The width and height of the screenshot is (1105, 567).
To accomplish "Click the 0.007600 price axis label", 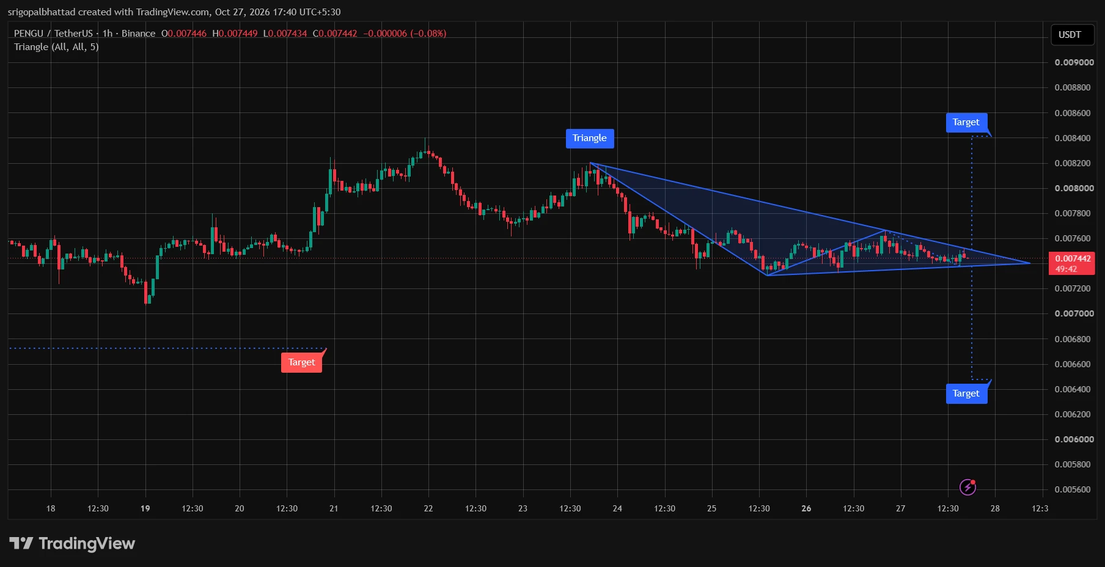I will click(x=1074, y=238).
